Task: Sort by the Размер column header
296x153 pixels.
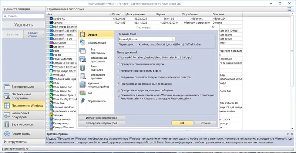Action: tap(119, 14)
